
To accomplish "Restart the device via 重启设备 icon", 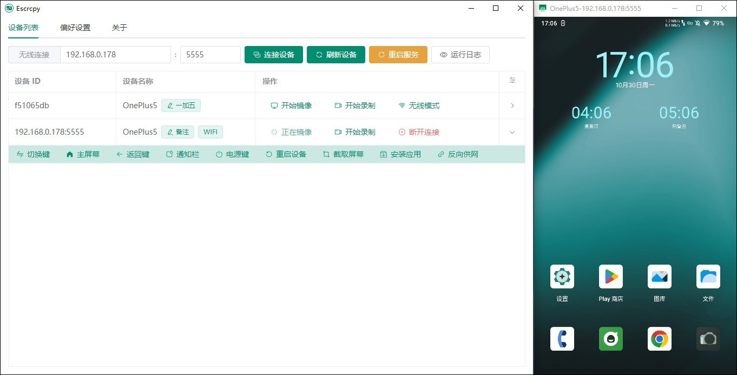I will 269,154.
